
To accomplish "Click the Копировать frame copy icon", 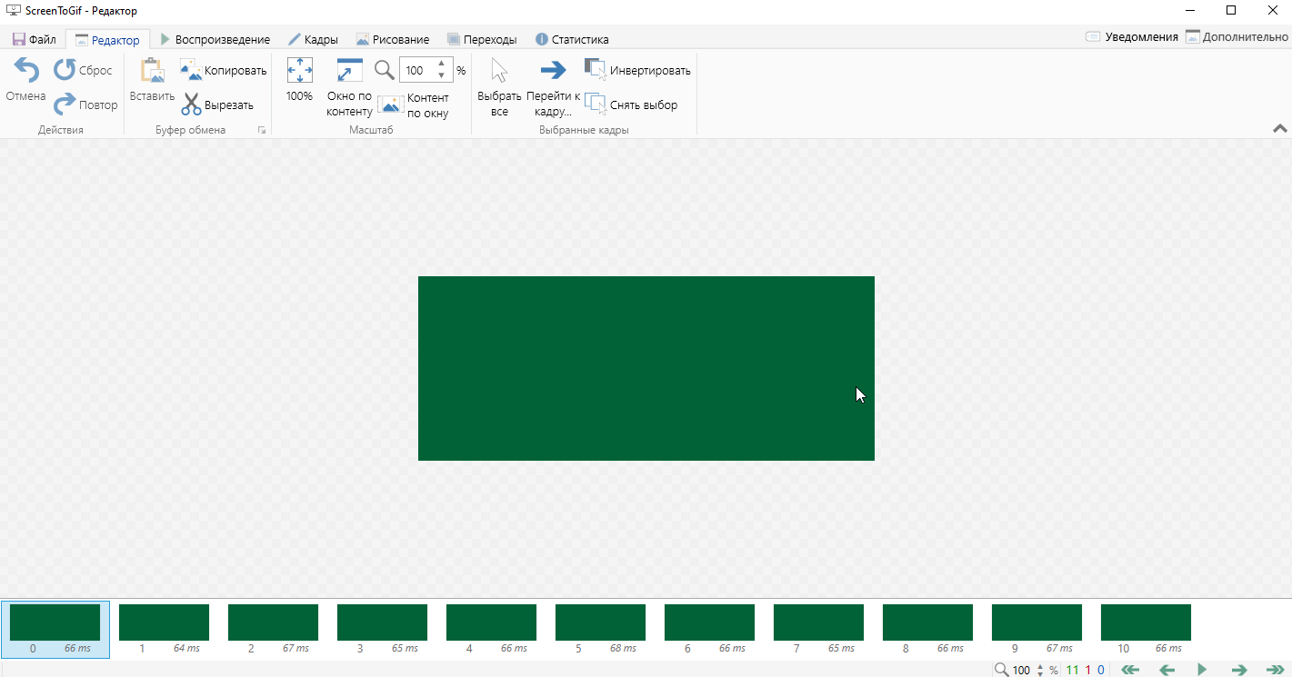I will [191, 70].
